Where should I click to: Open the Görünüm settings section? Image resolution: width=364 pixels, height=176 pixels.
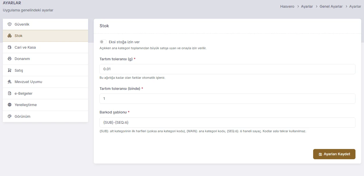click(x=45, y=117)
